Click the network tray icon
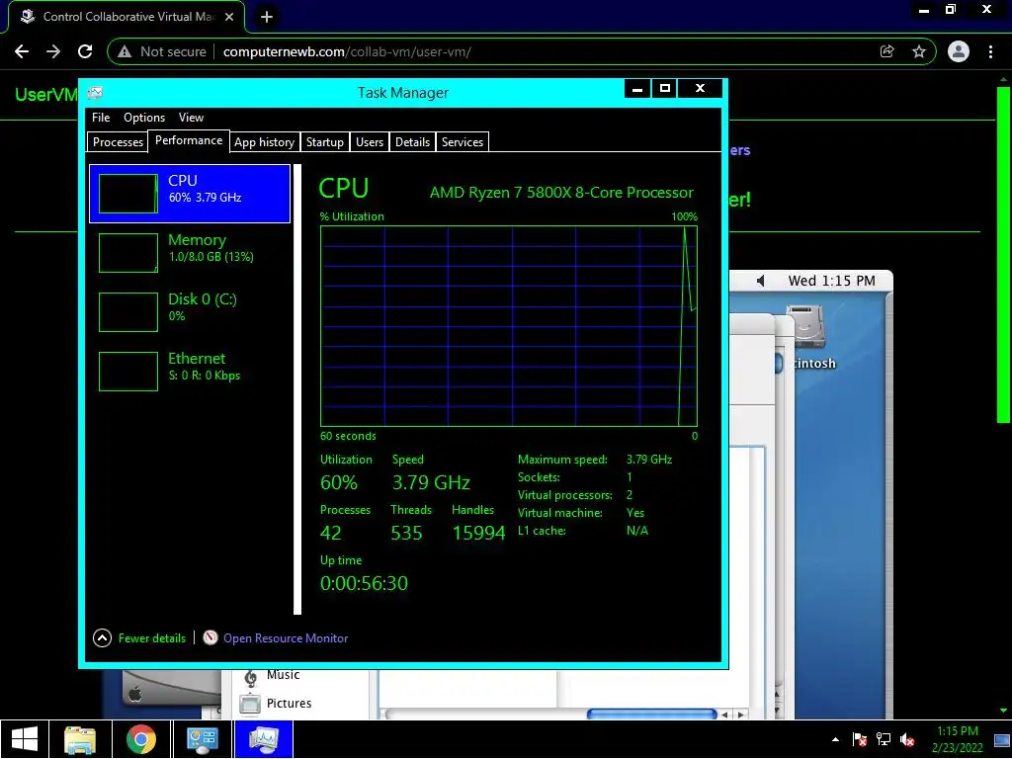The image size is (1012, 759). pos(883,739)
